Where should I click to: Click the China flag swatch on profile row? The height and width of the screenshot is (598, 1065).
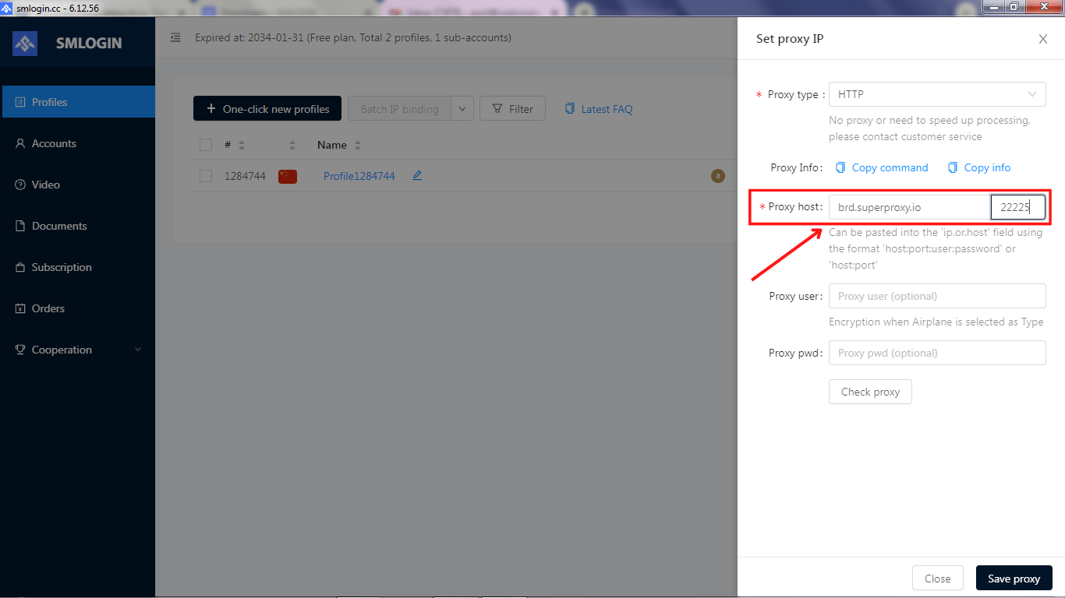pyautogui.click(x=287, y=176)
